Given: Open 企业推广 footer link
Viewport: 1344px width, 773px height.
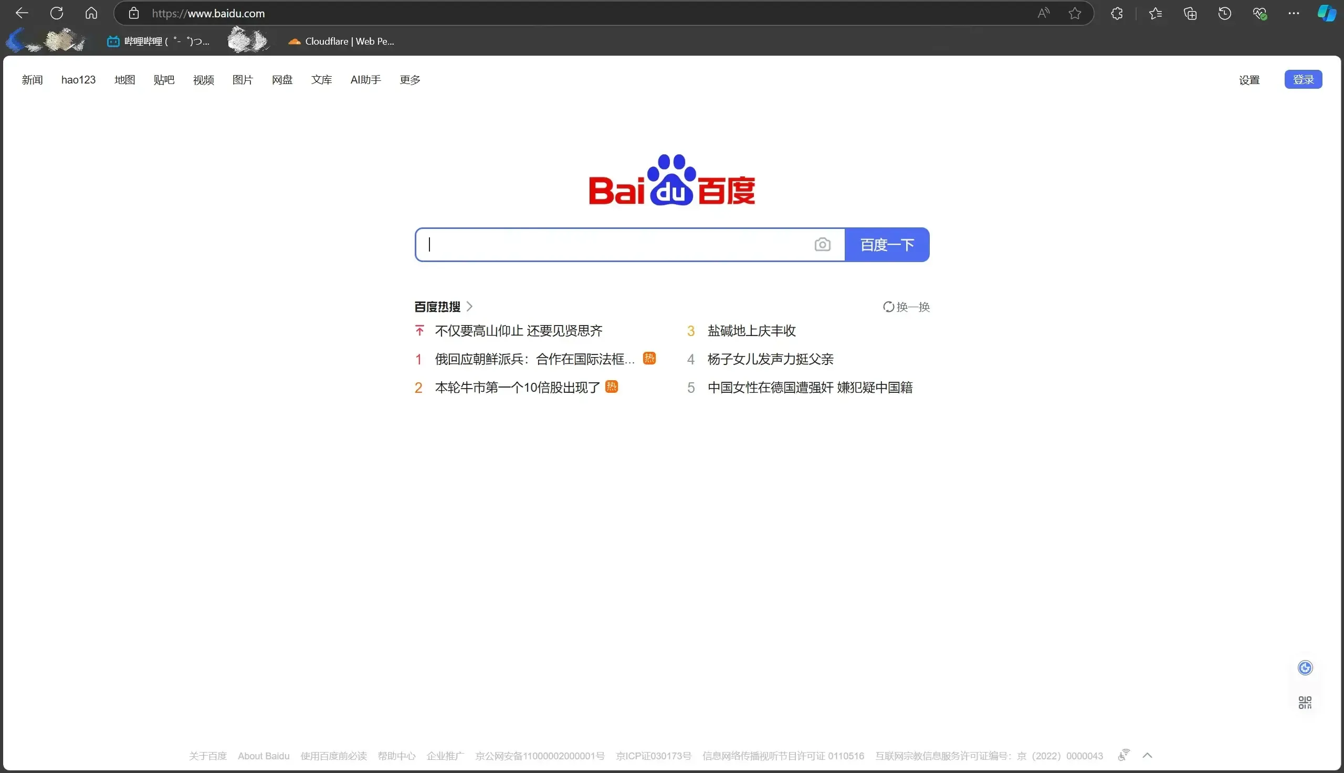Looking at the screenshot, I should point(445,756).
